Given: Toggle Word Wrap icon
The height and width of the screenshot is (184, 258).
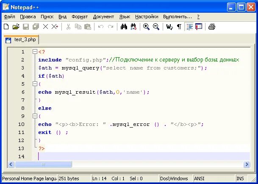Looking at the screenshot, I should point(169,27).
